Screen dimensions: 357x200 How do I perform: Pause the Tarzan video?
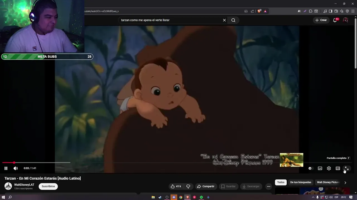pyautogui.click(x=6, y=168)
